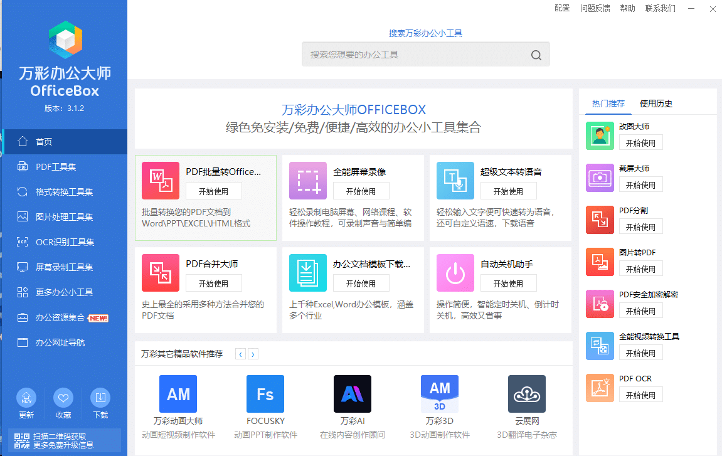Image resolution: width=722 pixels, height=456 pixels.
Task: Click the QR code icon
Action: pyautogui.click(x=22, y=441)
